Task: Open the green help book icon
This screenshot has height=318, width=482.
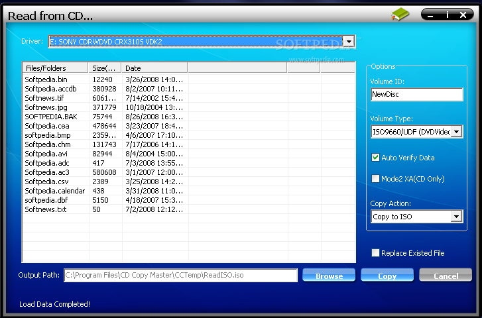Action: pyautogui.click(x=400, y=15)
